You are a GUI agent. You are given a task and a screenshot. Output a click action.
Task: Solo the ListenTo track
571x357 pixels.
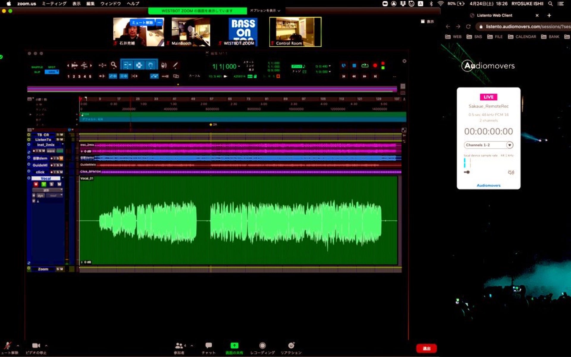pyautogui.click(x=58, y=140)
